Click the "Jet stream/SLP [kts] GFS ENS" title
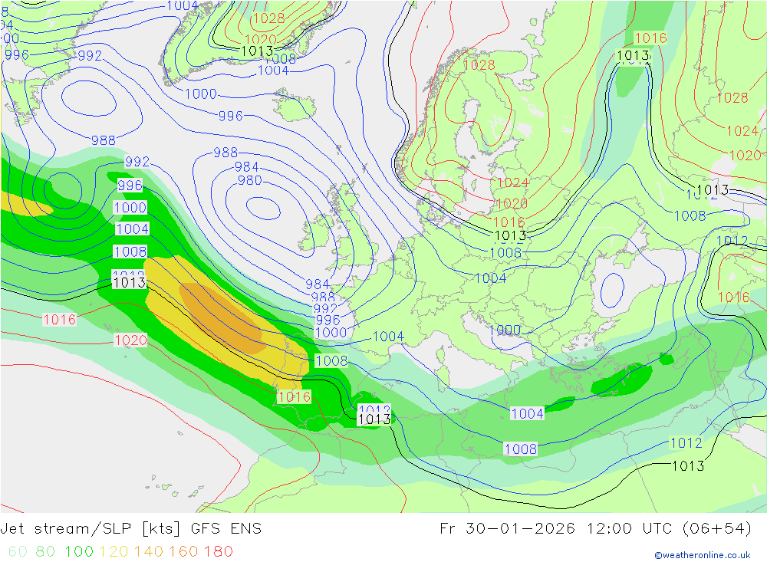This screenshot has height=562, width=767. click(x=131, y=529)
